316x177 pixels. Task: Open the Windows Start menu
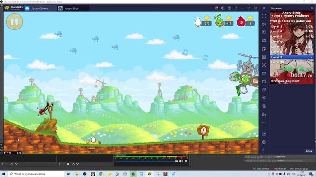pyautogui.click(x=4, y=174)
